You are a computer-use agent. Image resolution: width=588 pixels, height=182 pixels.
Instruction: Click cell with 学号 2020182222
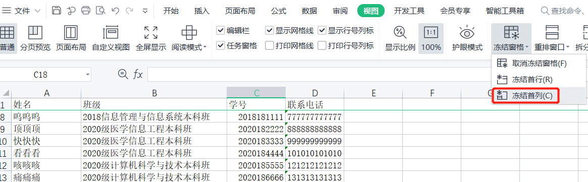pos(256,129)
